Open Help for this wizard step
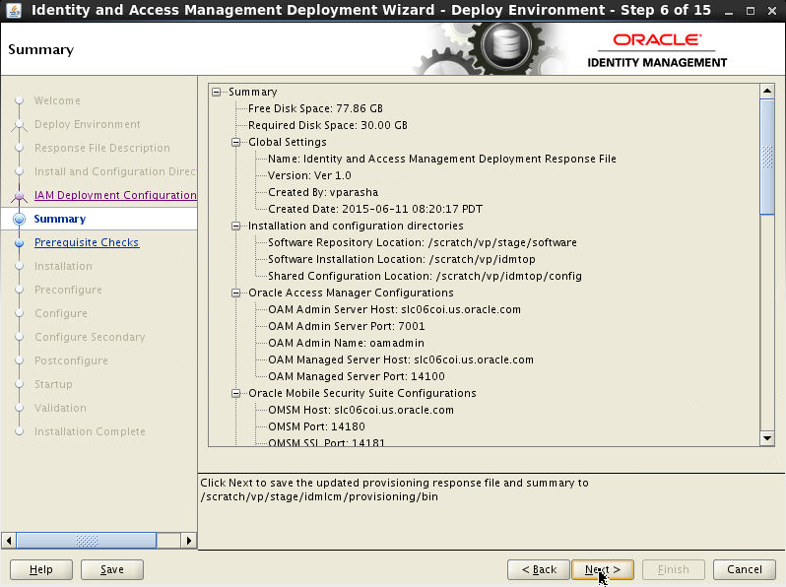 [41, 569]
